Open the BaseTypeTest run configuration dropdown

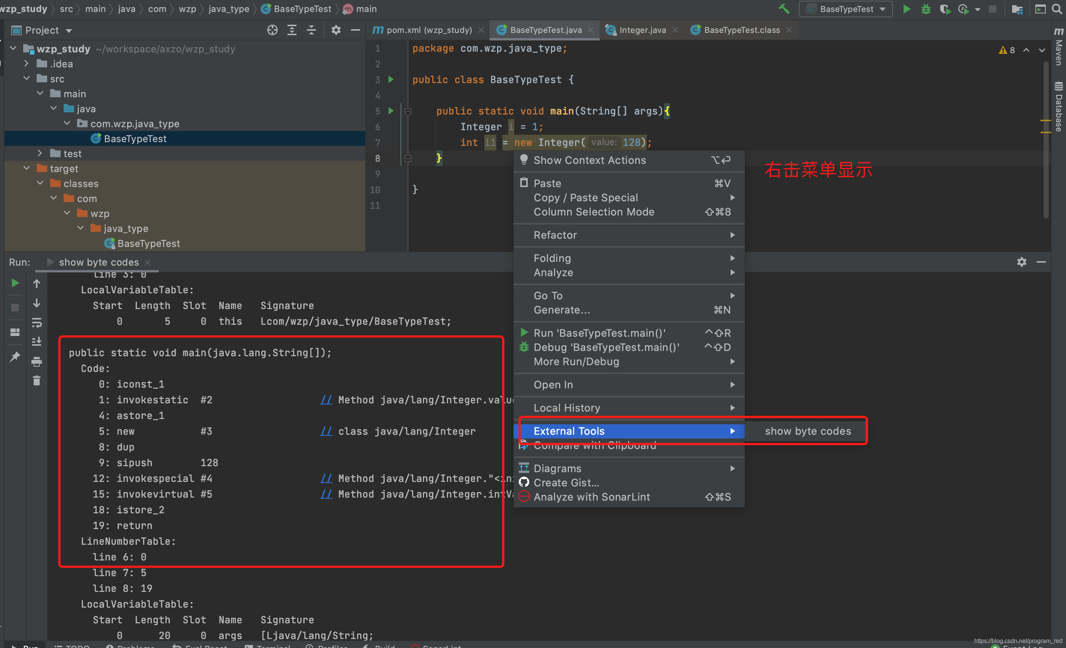click(x=846, y=9)
